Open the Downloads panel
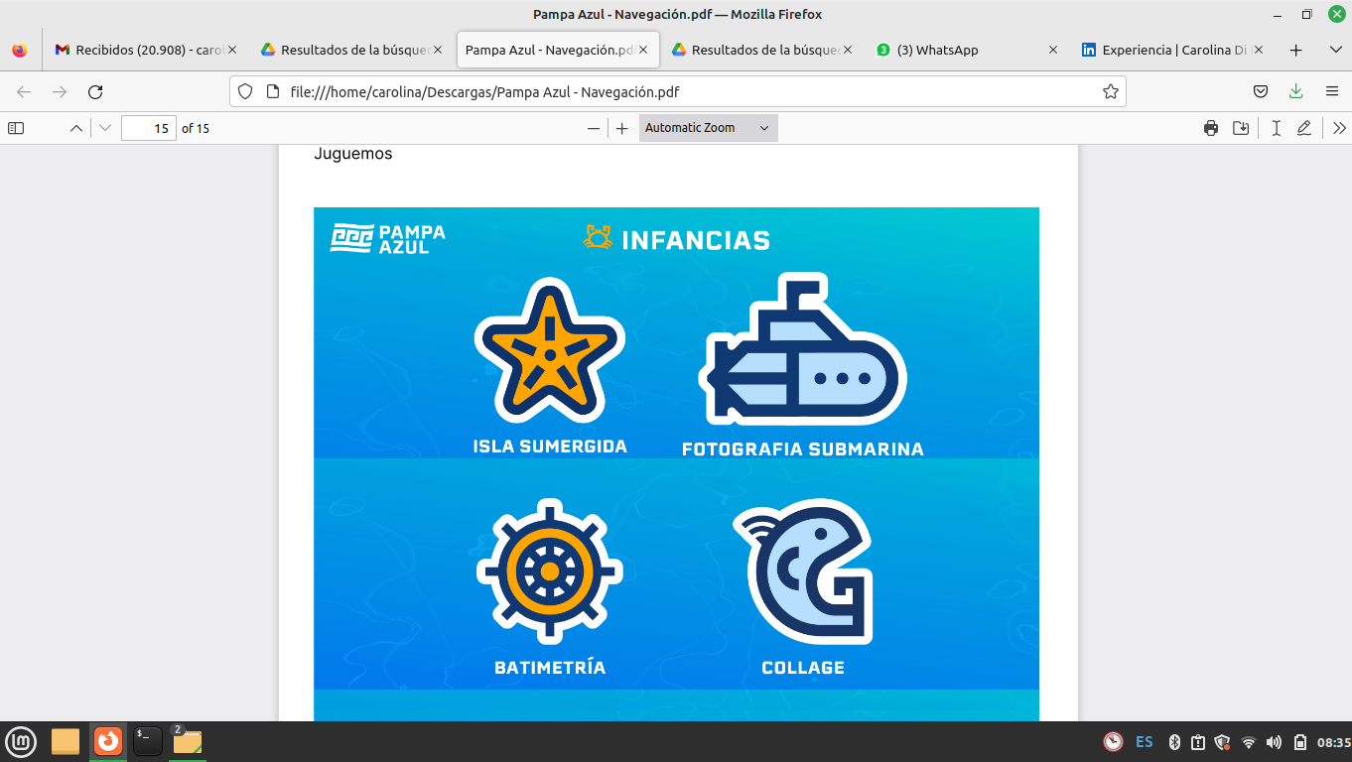The height and width of the screenshot is (762, 1352). click(x=1295, y=91)
